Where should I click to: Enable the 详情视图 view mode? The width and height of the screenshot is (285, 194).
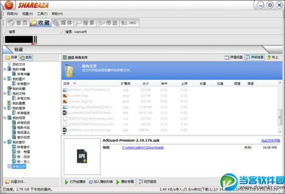click(x=234, y=57)
